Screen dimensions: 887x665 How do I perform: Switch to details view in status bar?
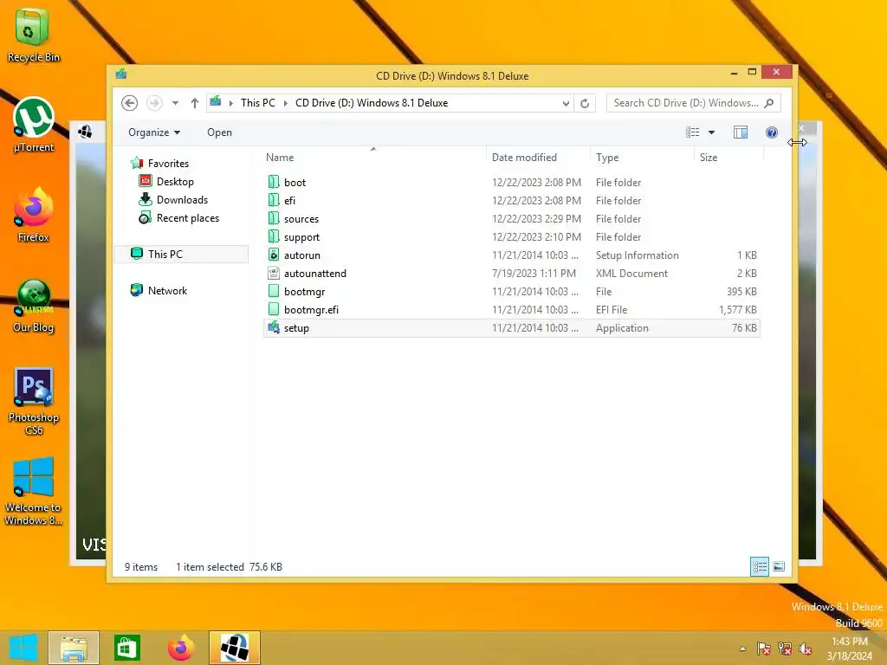click(x=759, y=566)
